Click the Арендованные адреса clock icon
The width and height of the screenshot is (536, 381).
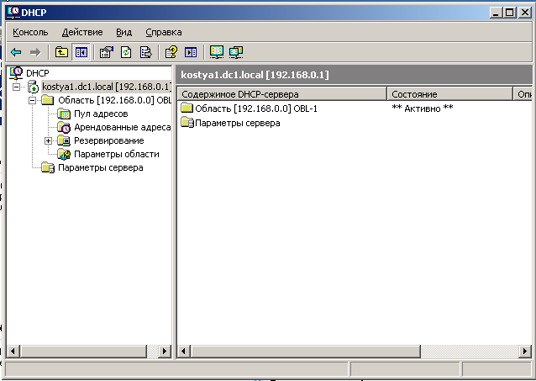[64, 127]
